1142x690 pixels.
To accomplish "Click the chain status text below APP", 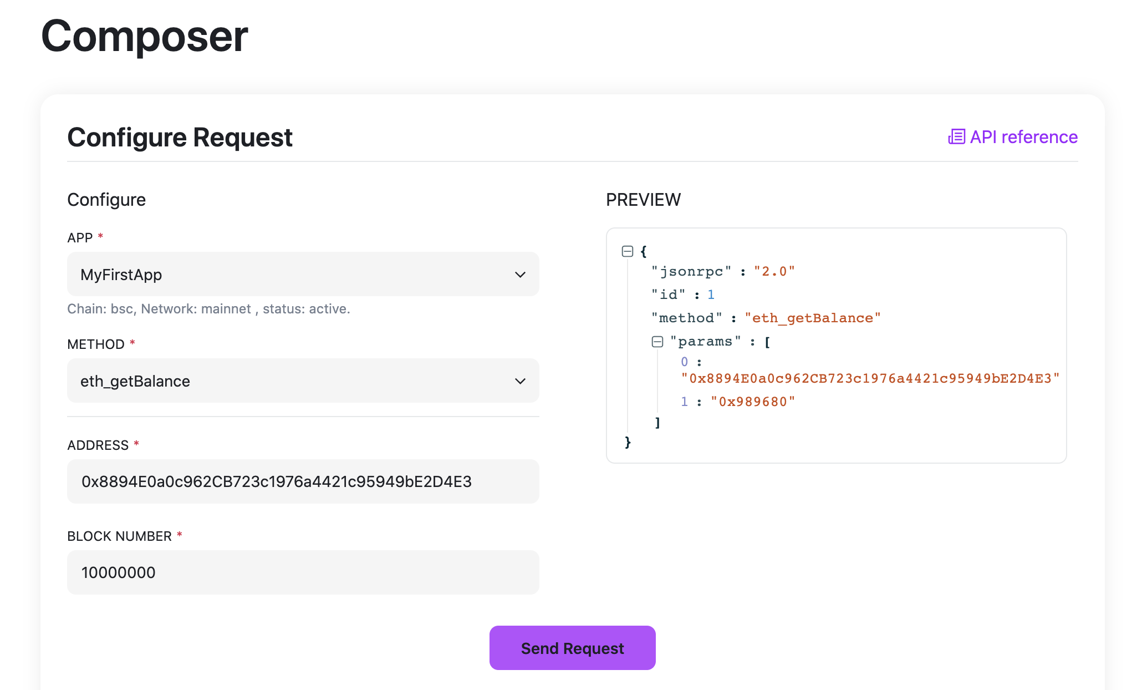I will click(x=208, y=309).
